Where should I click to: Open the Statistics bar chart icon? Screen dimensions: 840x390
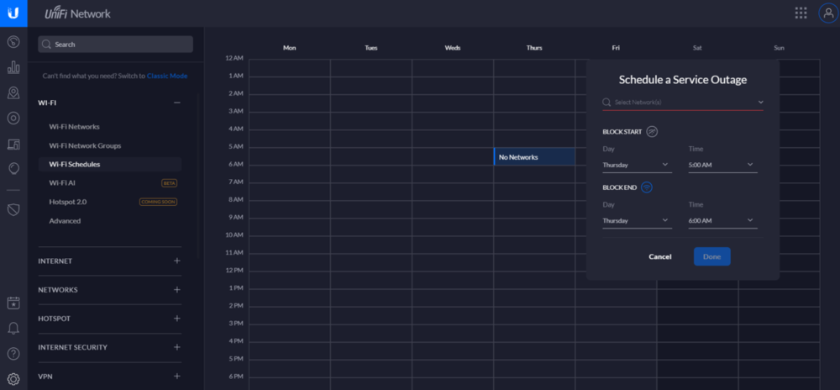pos(13,67)
